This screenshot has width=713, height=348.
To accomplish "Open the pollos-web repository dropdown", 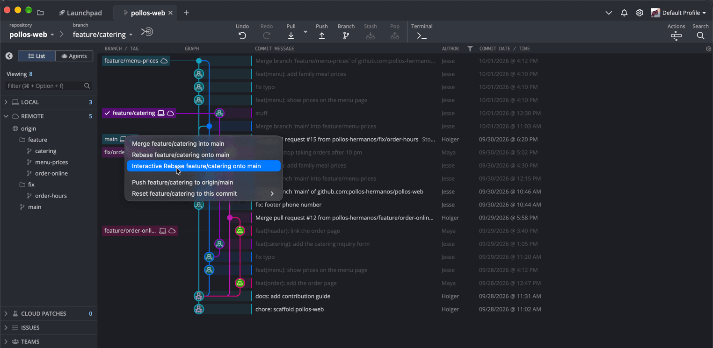I will click(31, 35).
